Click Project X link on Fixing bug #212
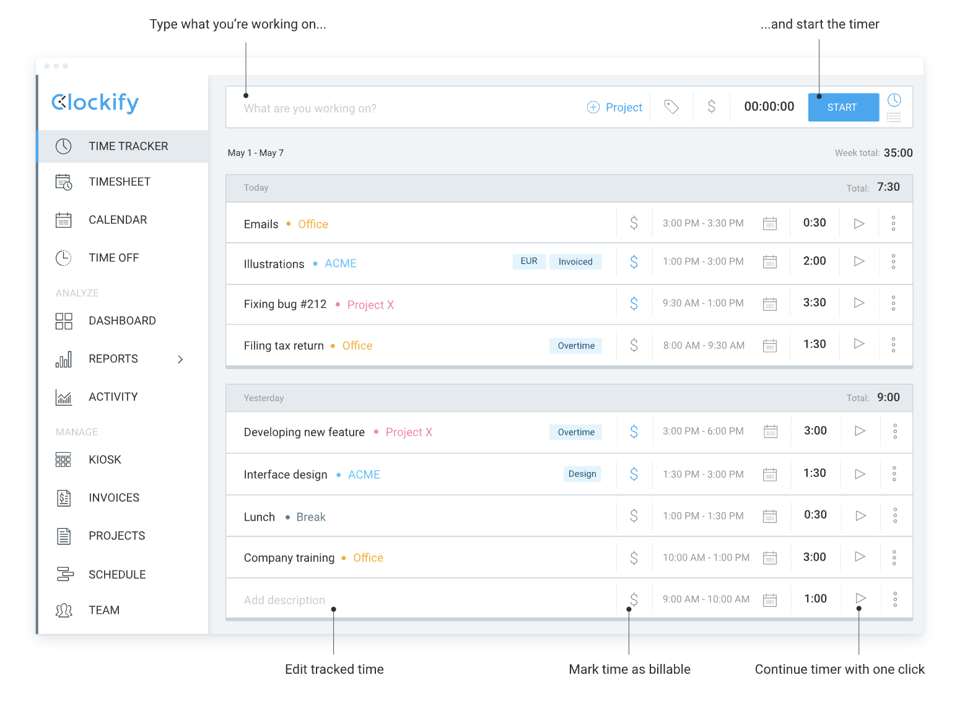Screen dimensions: 965x706 370,305
